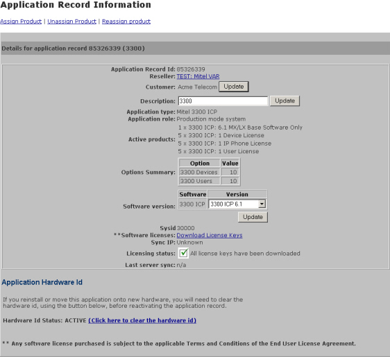390x357 pixels.
Task: Click Update button beside Description field
Action: [285, 101]
